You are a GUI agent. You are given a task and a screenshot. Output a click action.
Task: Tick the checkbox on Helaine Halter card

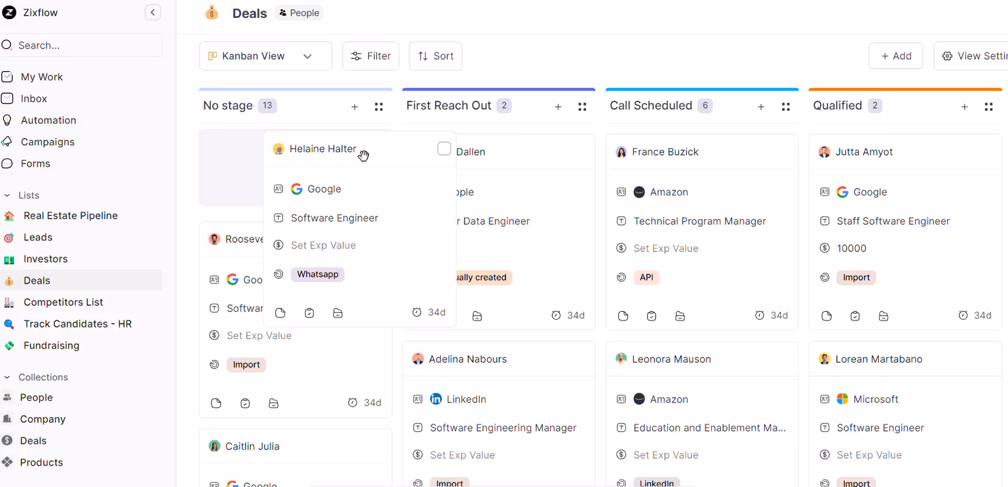tap(444, 148)
